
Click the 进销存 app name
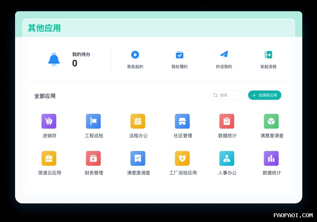[50, 136]
